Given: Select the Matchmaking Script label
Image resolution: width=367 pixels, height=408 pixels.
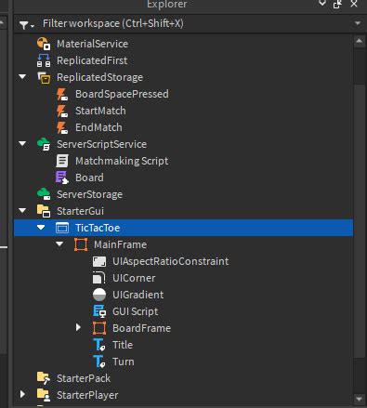Looking at the screenshot, I should (x=122, y=161).
